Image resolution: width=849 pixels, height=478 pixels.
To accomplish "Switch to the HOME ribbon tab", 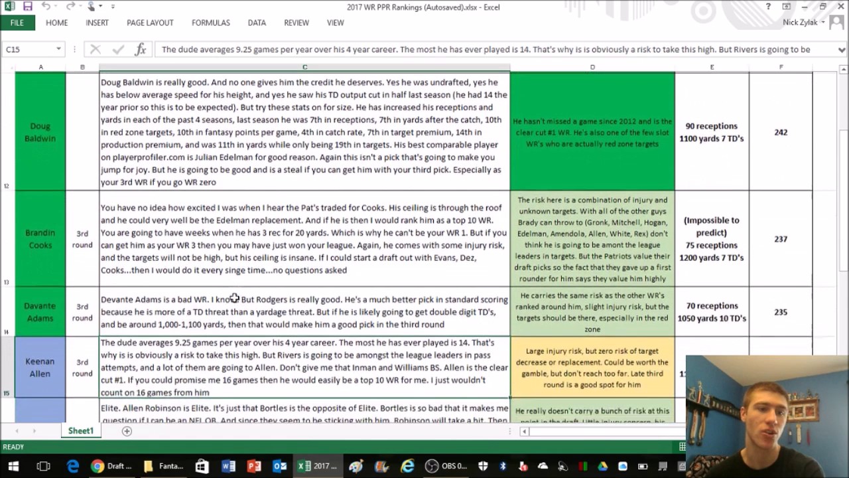I will tap(57, 23).
